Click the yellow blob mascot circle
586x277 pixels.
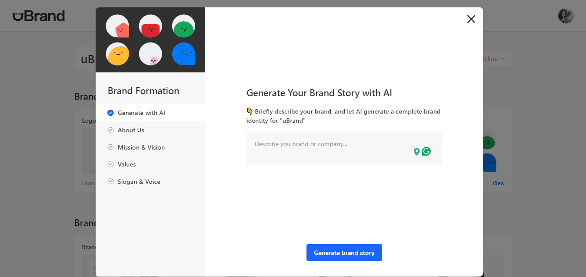117,54
